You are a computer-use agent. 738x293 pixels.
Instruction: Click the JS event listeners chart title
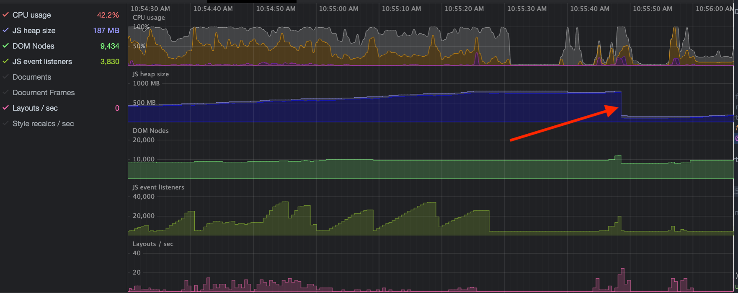(158, 187)
